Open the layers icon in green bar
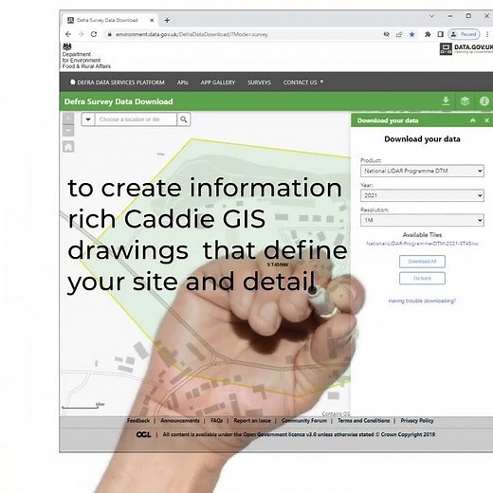This screenshot has height=493, width=493. [x=465, y=101]
